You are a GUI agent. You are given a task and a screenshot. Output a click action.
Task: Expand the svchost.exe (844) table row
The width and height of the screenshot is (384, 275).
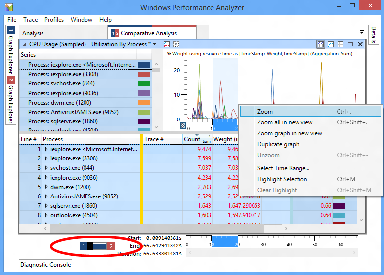(46, 168)
